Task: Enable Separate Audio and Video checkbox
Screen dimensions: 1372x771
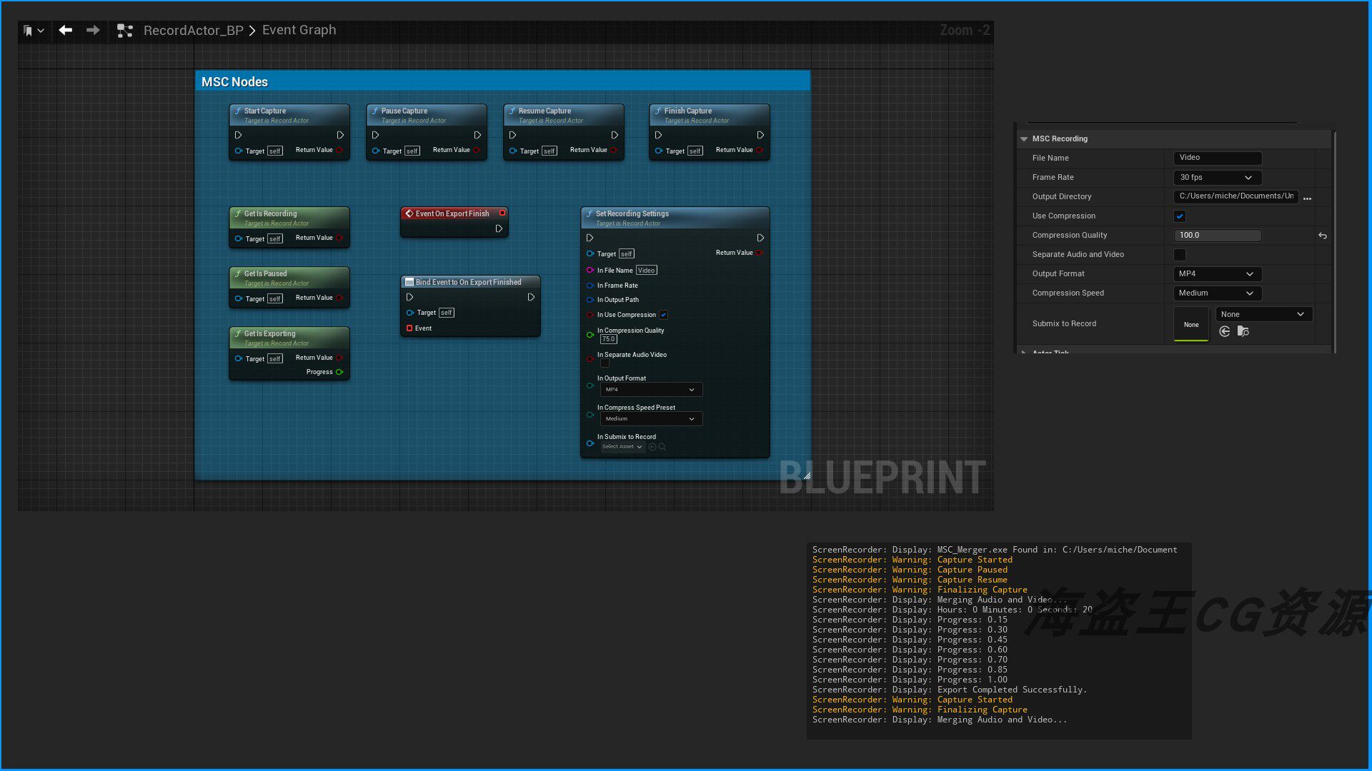Action: point(1180,255)
